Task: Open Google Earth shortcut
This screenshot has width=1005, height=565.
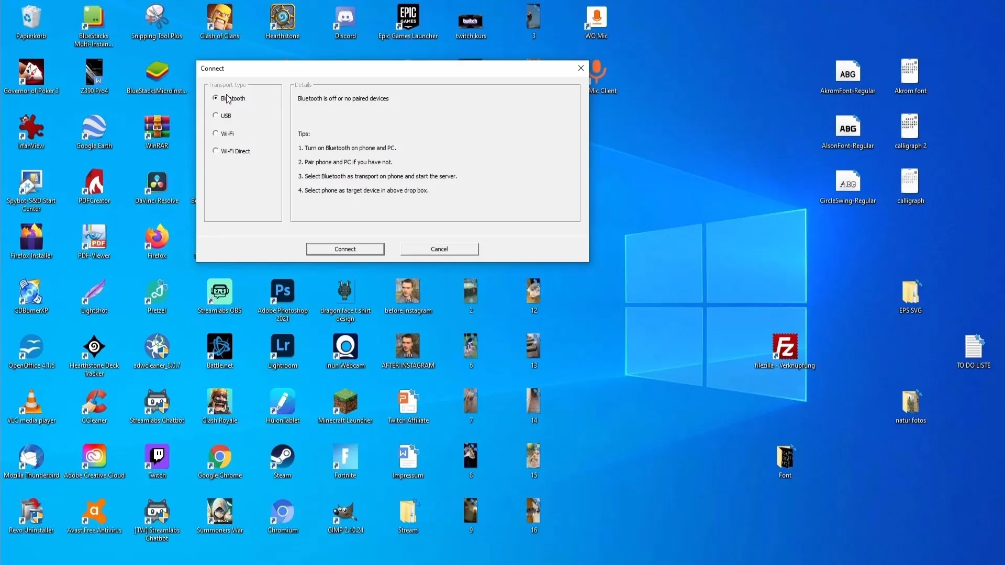Action: pos(94,132)
